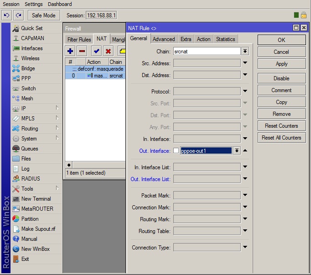Expand Protocol field arrow
Screen dimensions: 311x275
[x=245, y=91]
